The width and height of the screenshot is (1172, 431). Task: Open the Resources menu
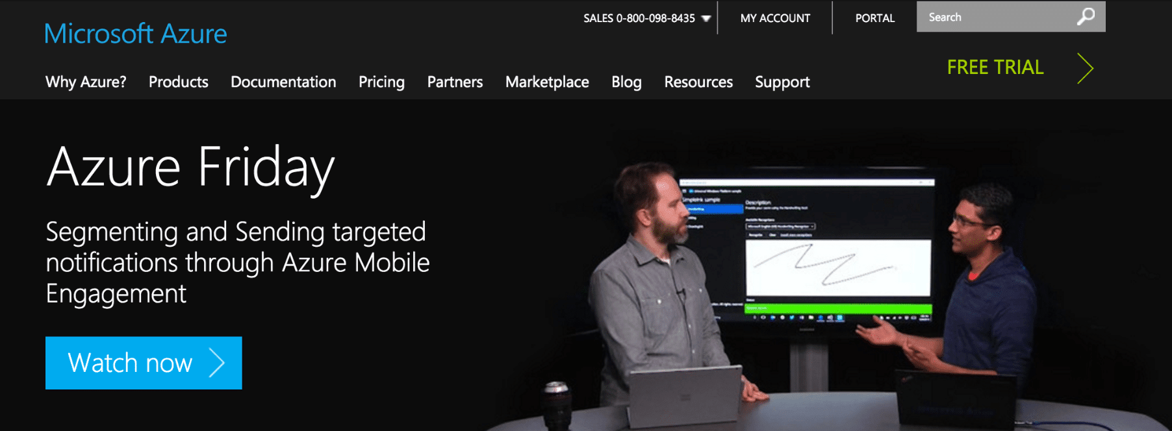pyautogui.click(x=698, y=82)
